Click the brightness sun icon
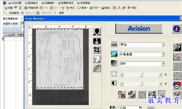This screenshot has height=109, width=182. coord(114,74)
